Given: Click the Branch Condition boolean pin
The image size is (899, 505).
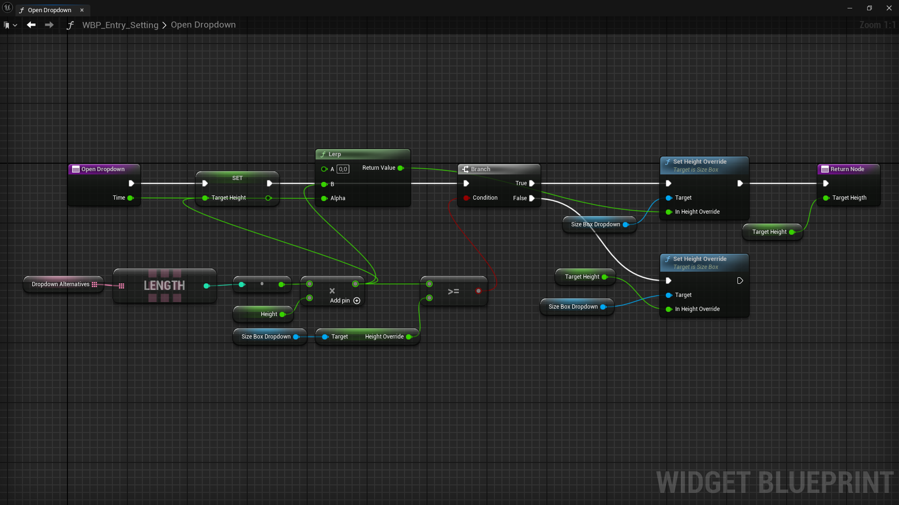Looking at the screenshot, I should coord(466,198).
